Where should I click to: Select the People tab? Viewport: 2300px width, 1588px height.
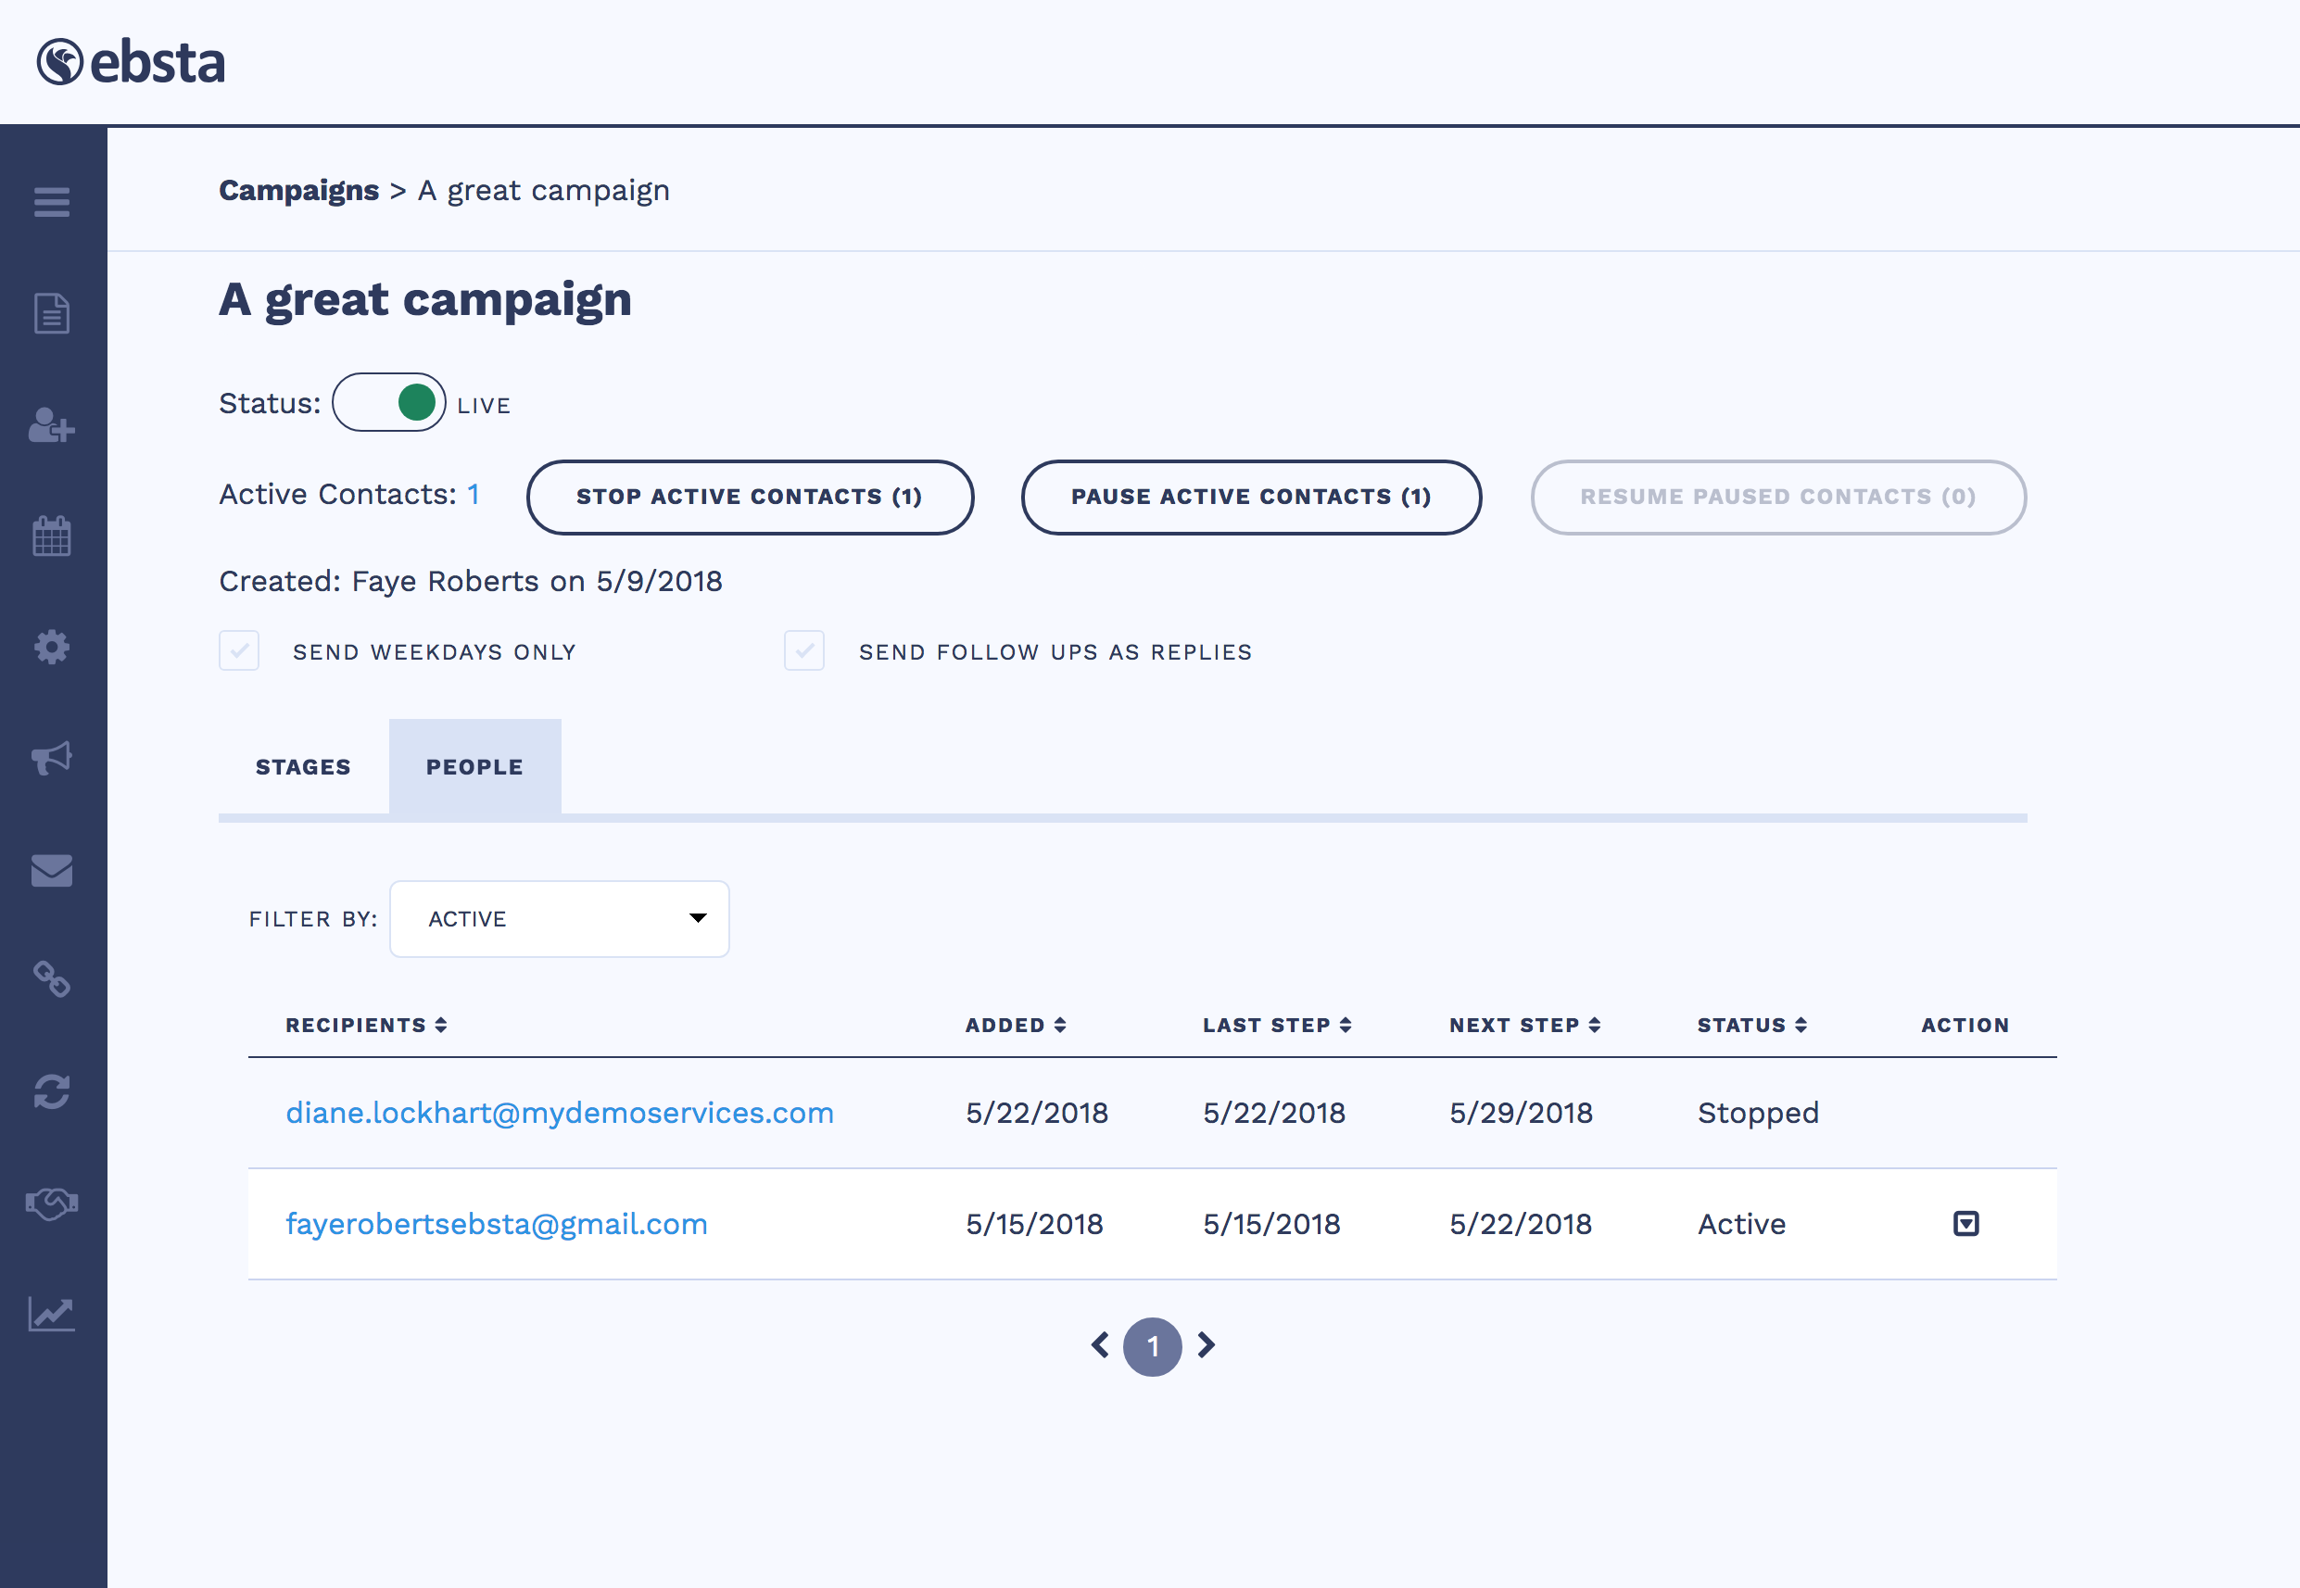(474, 767)
